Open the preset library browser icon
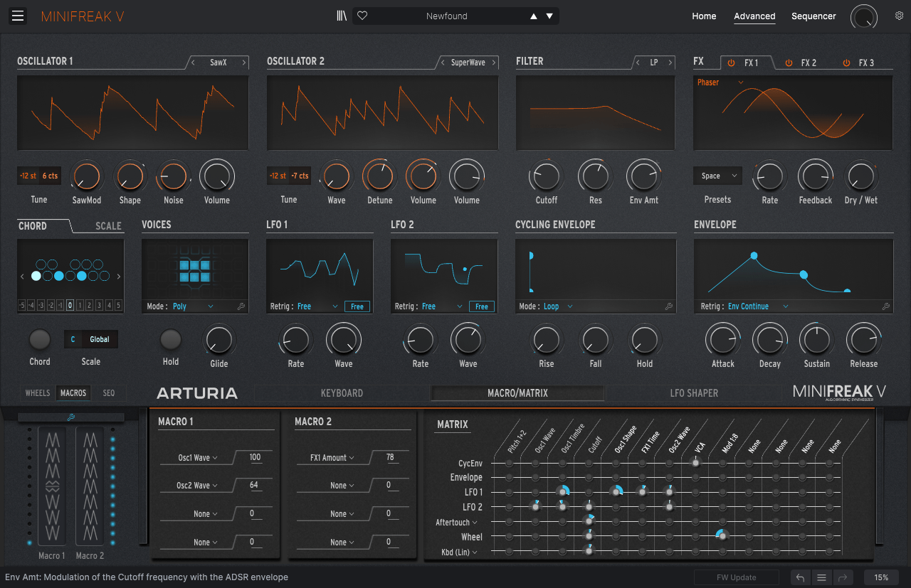The image size is (911, 588). (340, 15)
